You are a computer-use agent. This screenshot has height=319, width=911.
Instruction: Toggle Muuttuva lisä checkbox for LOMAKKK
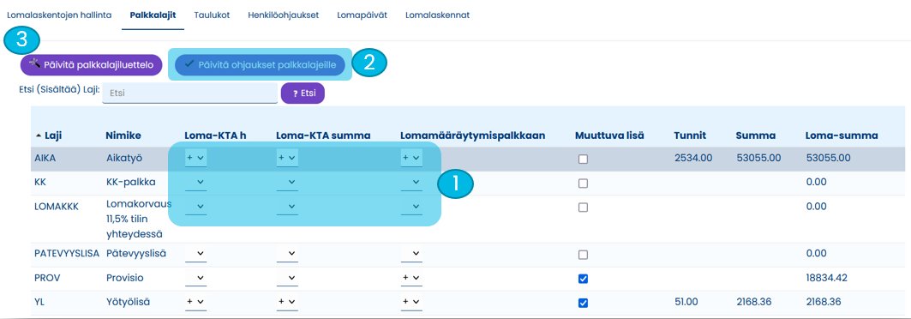pyautogui.click(x=583, y=207)
